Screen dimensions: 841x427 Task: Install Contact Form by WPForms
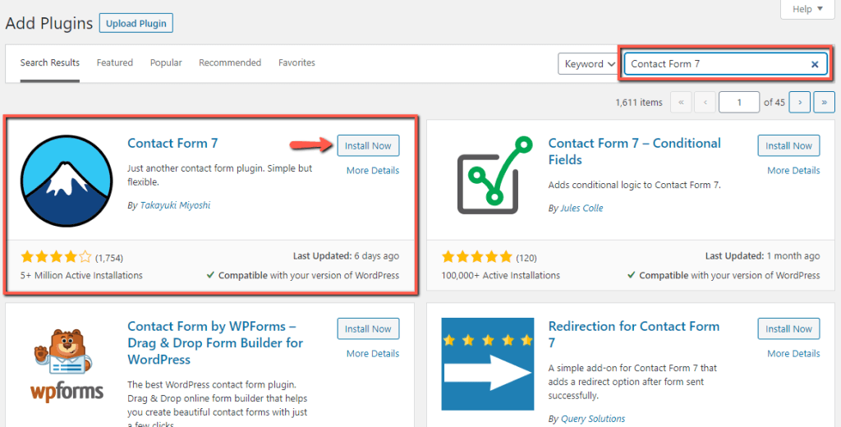coord(368,328)
